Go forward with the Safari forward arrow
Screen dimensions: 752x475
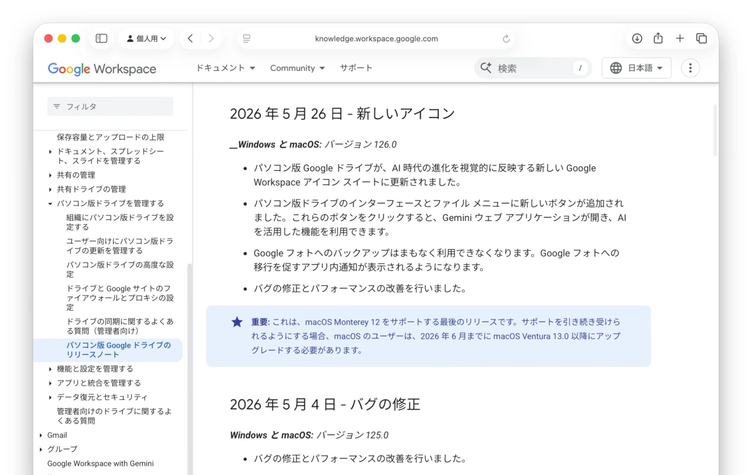[211, 39]
